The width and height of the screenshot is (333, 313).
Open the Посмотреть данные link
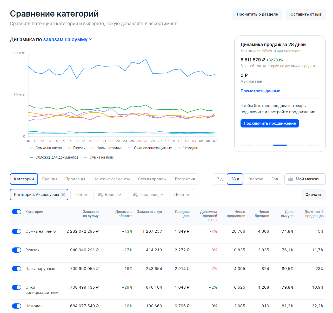coord(260,91)
